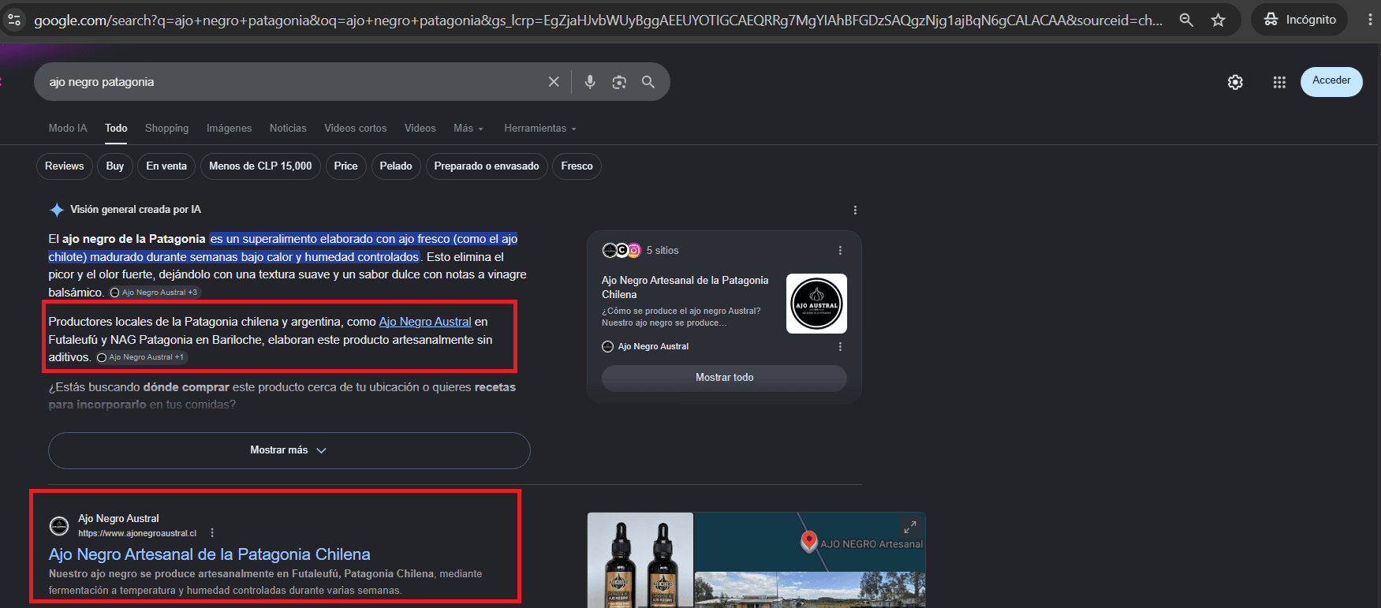Select the Pelado filter chip
The height and width of the screenshot is (608, 1381).
click(396, 166)
